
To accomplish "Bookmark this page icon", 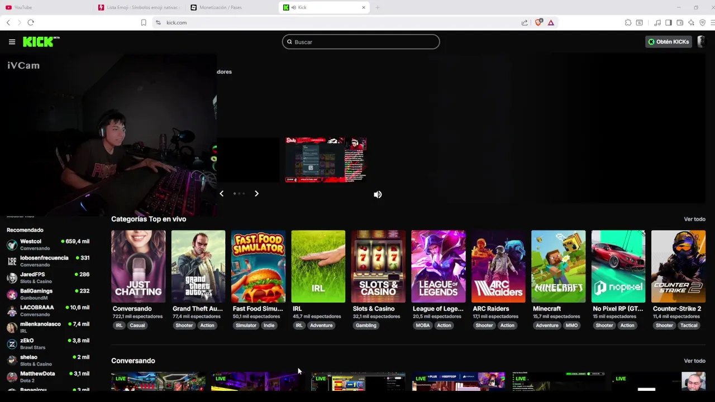I will click(x=144, y=22).
